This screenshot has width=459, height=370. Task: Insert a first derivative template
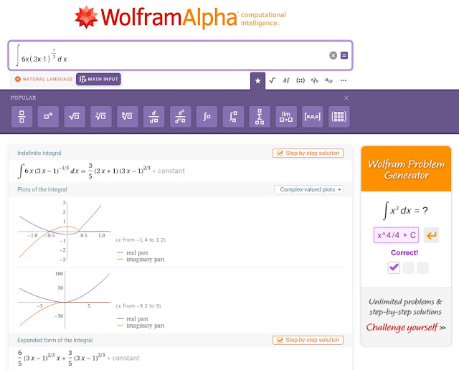[154, 117]
